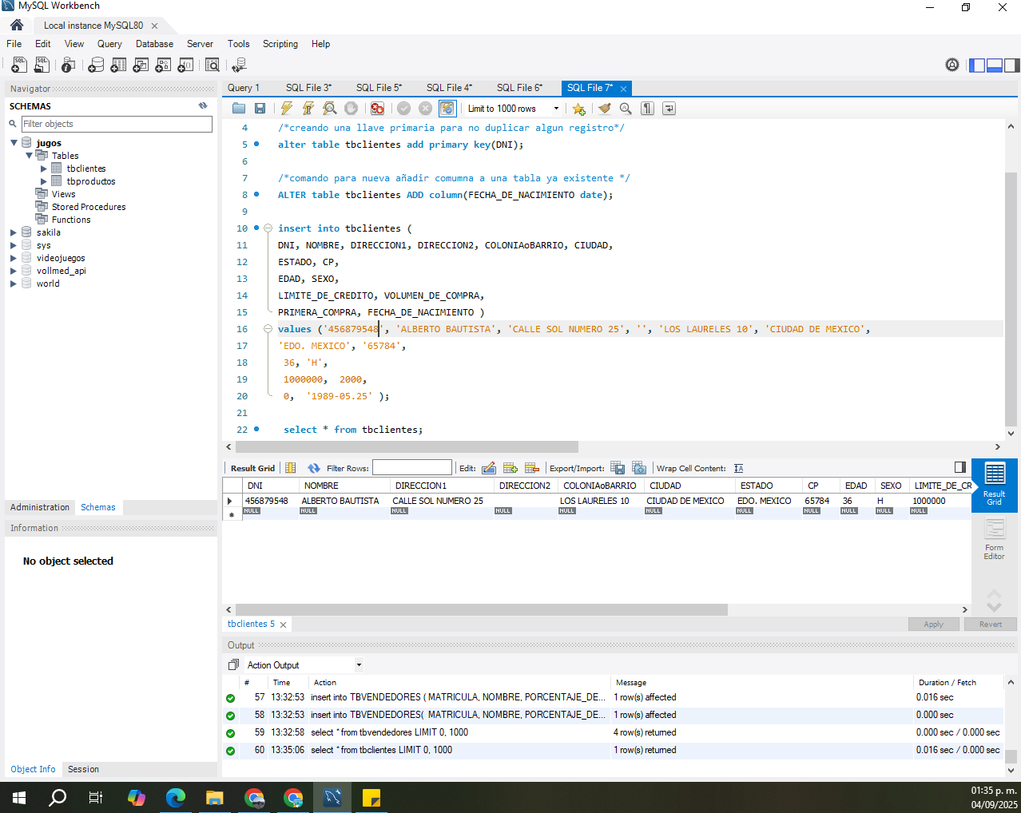Execute statement under cursor (lightning with cursor)
This screenshot has height=813, width=1021.
click(x=308, y=109)
